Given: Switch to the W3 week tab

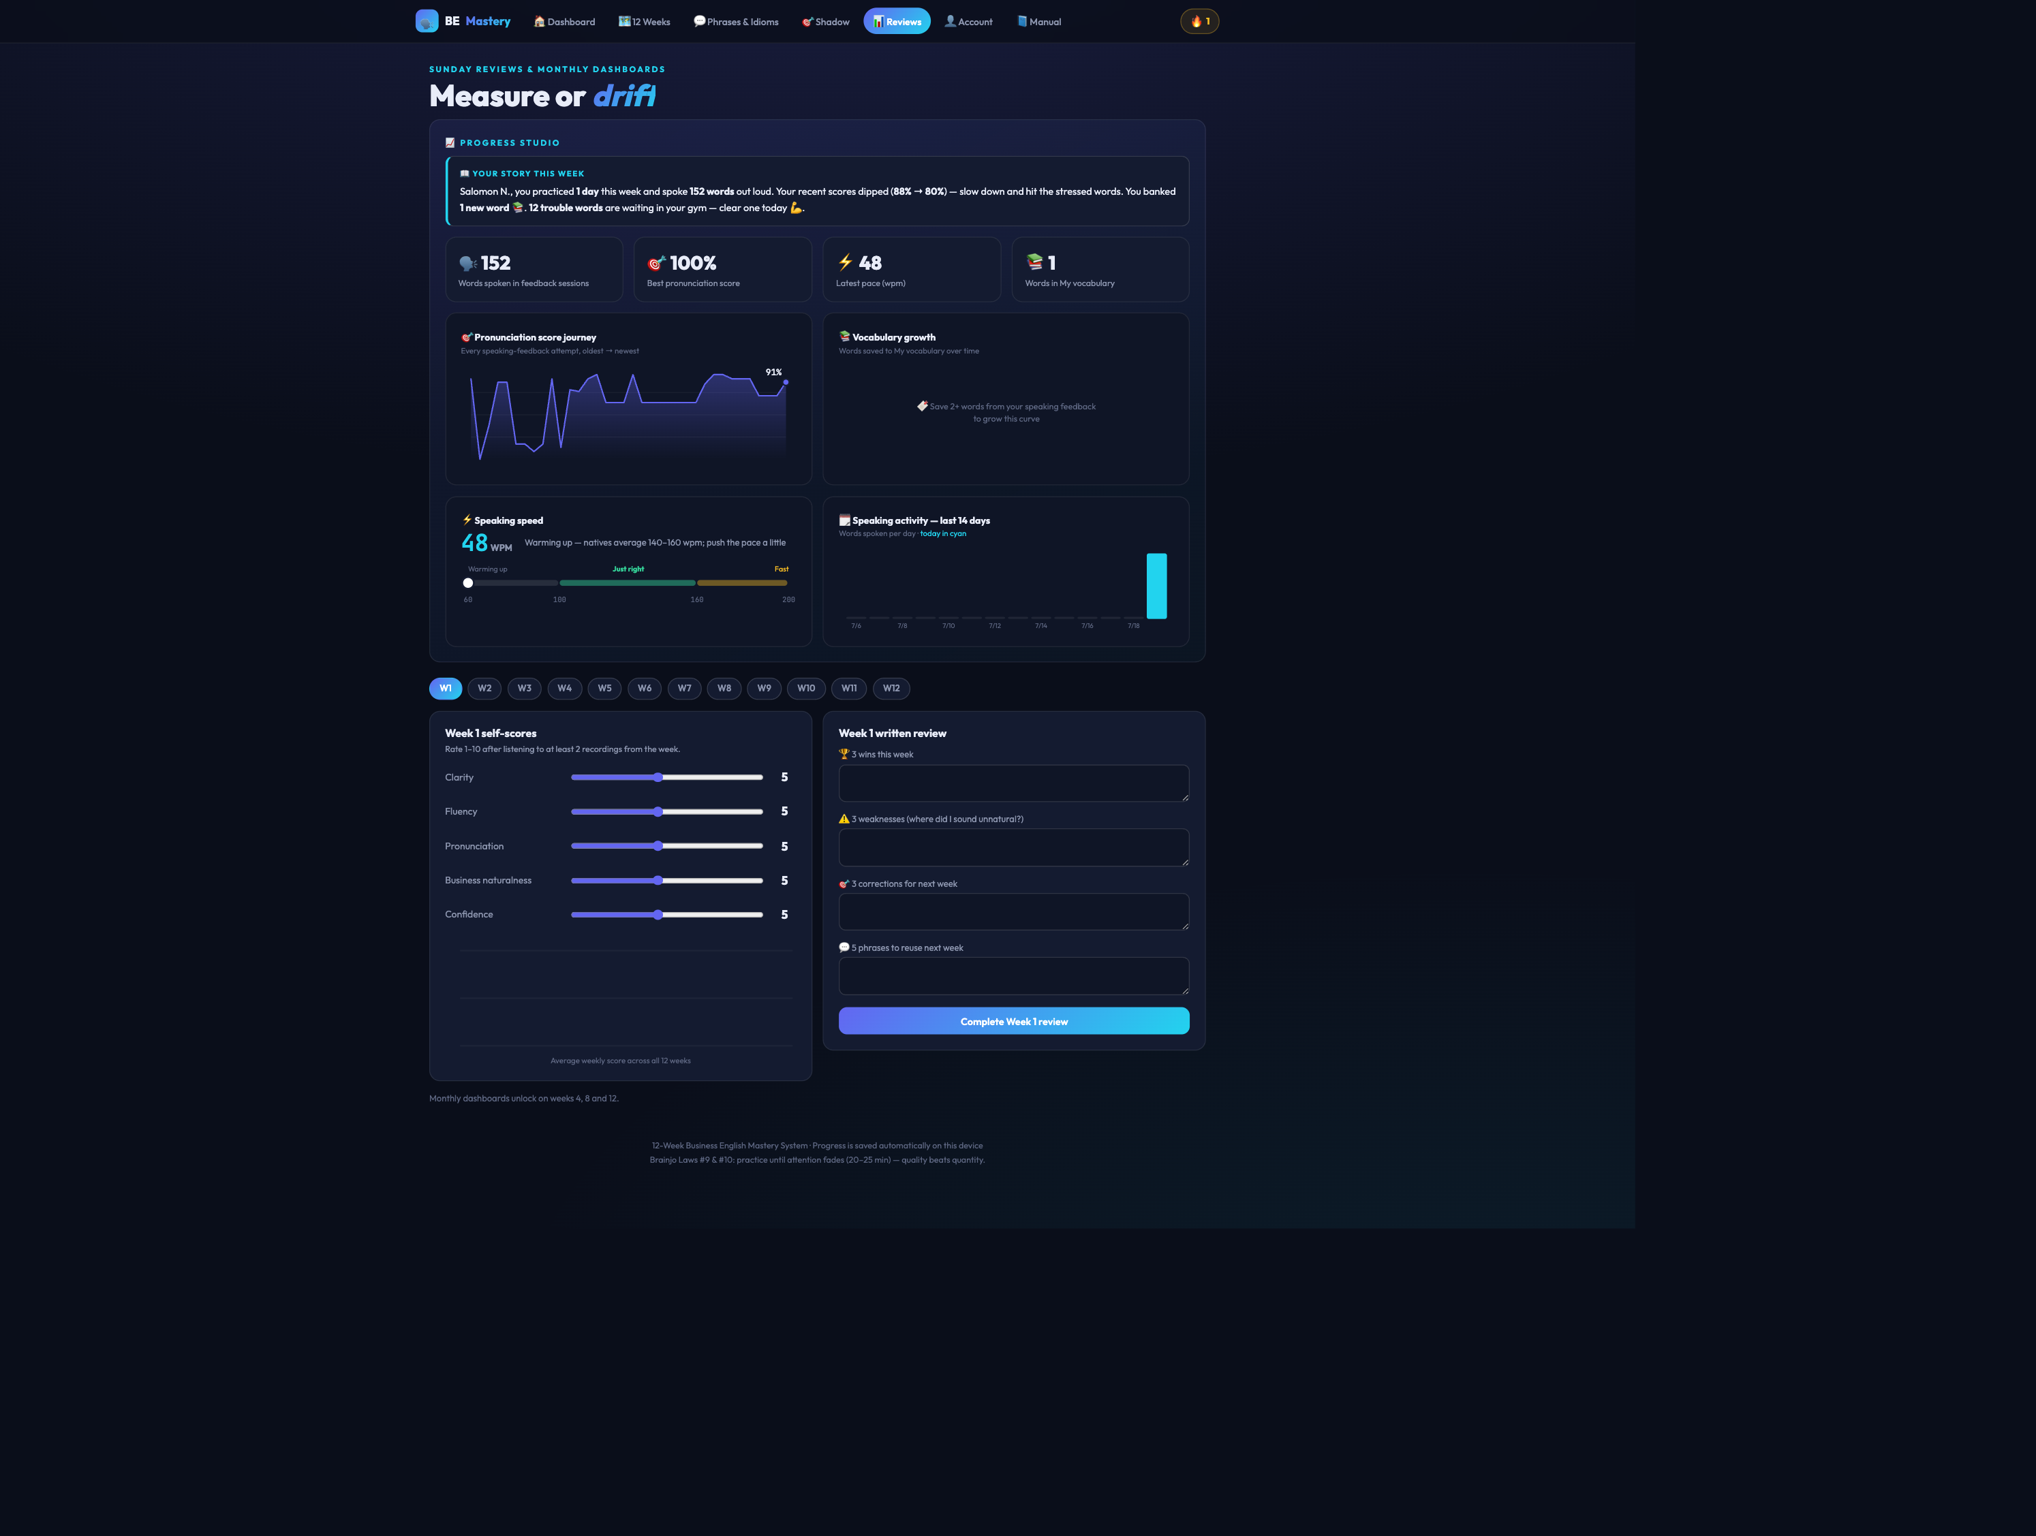Looking at the screenshot, I should (x=525, y=689).
